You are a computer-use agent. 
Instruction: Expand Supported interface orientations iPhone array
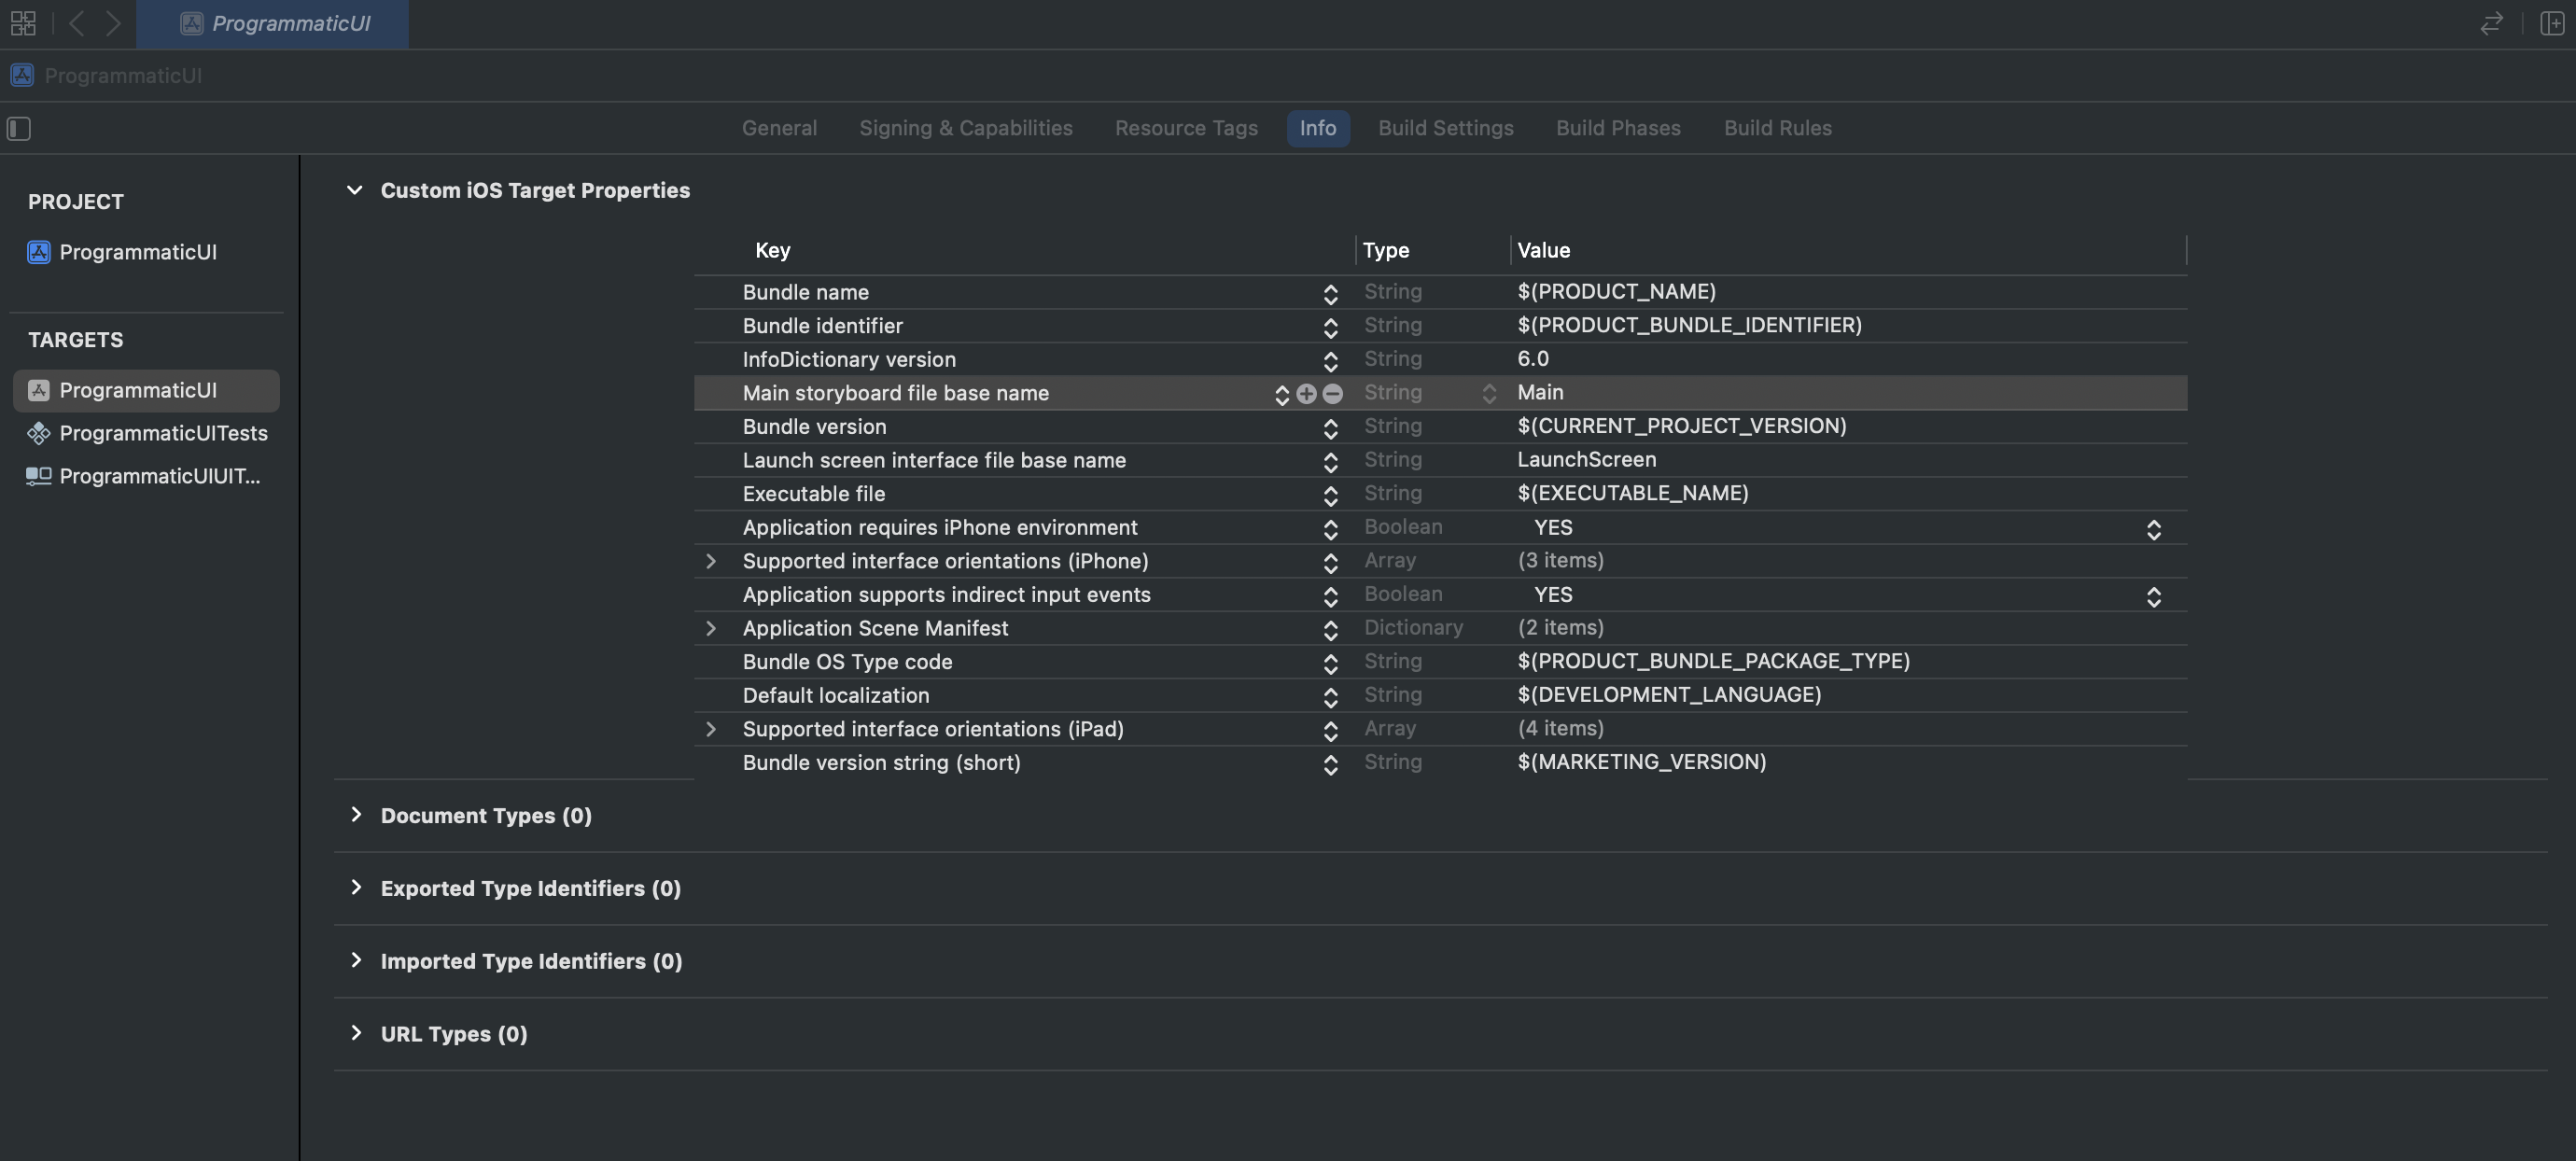[708, 560]
